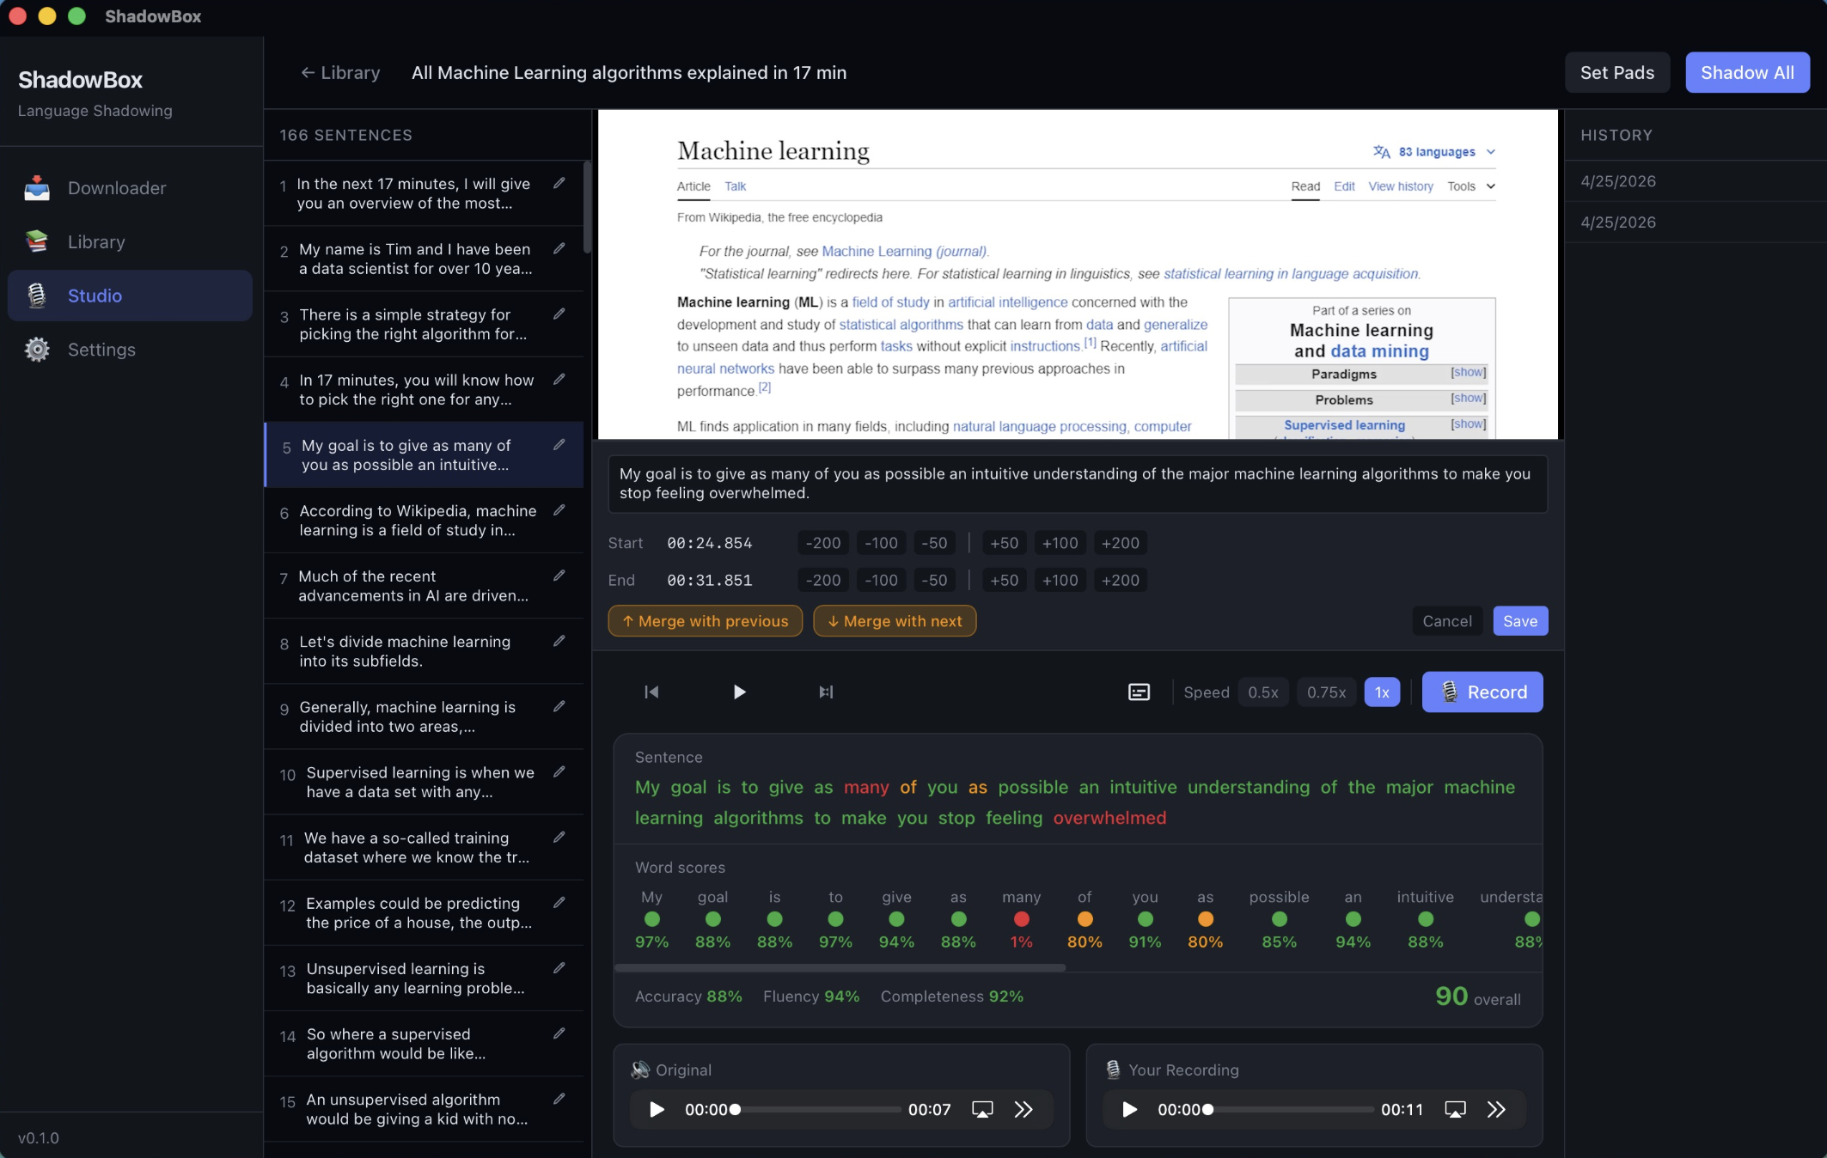Edit sentence 2 'My name is Tim' pencil icon
The height and width of the screenshot is (1158, 1827).
559,248
